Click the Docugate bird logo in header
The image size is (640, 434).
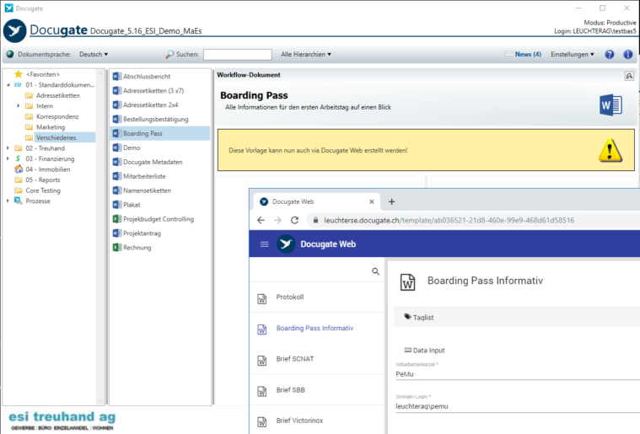point(14,30)
